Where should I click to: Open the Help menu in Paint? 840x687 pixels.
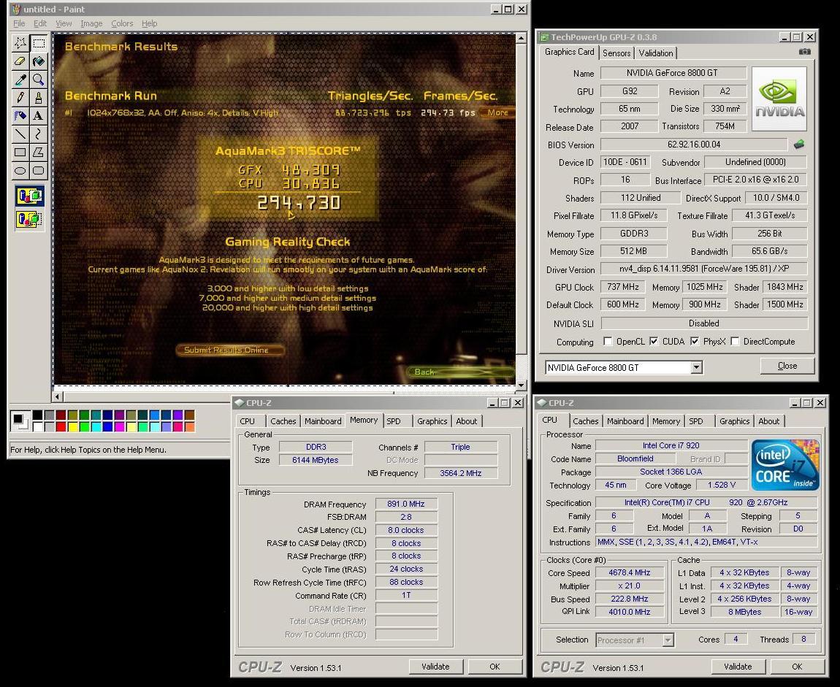pos(150,23)
